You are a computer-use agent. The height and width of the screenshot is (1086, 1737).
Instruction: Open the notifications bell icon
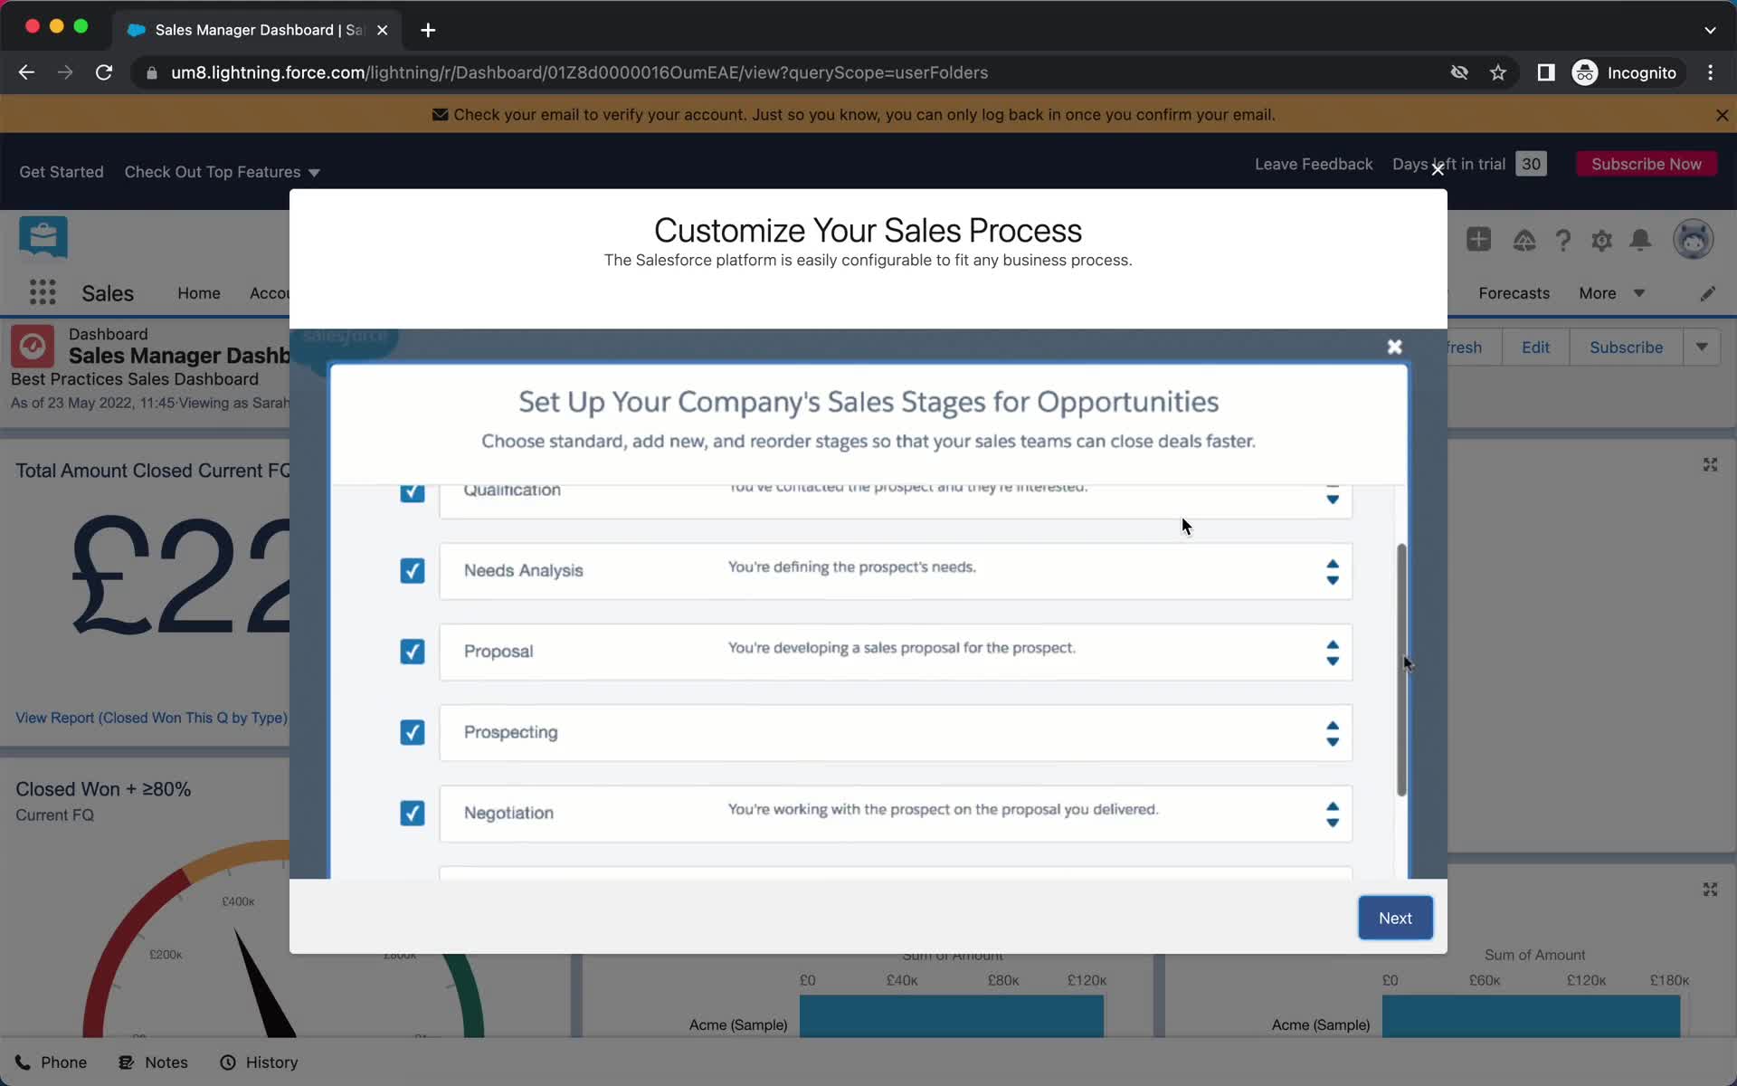coord(1640,240)
